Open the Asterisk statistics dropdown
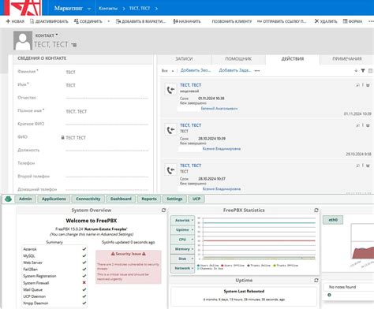The image size is (374, 309). (182, 220)
